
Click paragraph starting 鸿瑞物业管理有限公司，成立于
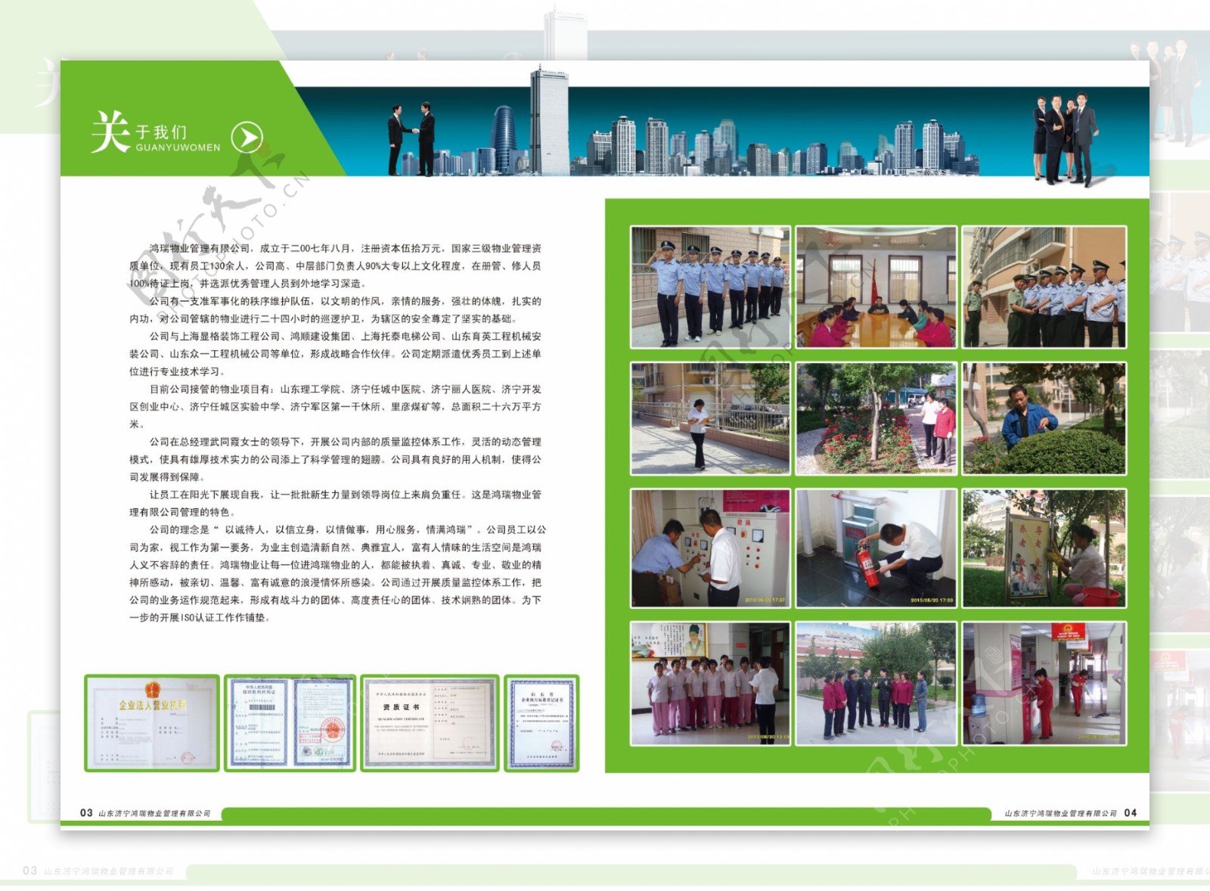335,265
